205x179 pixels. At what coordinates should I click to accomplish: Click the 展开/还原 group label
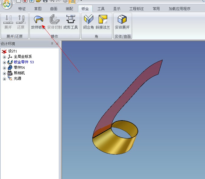(x=15, y=36)
